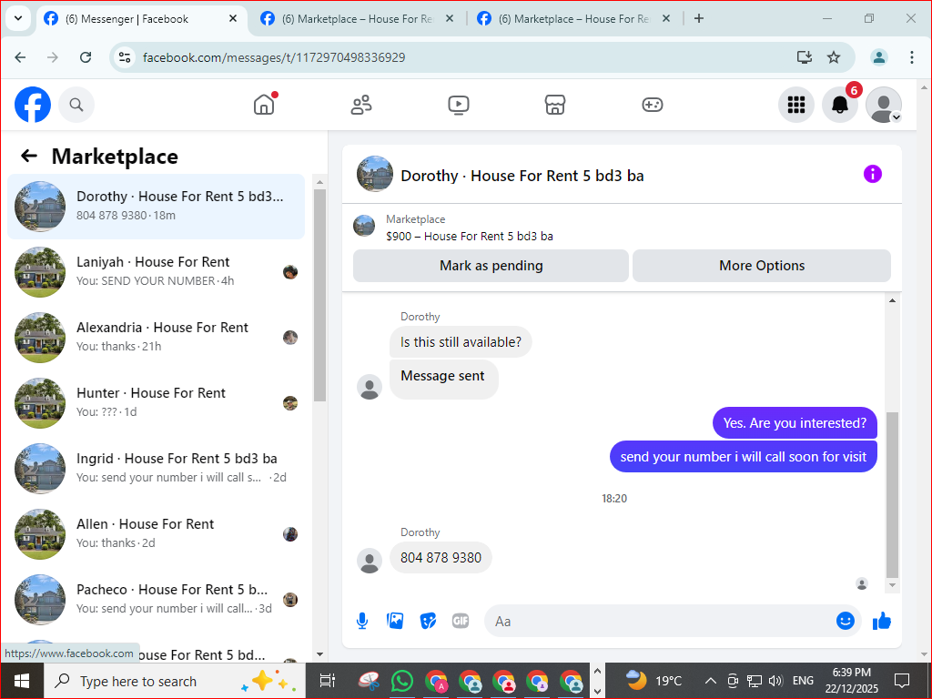This screenshot has height=699, width=932.
Task: Open conversation info purple icon
Action: [872, 174]
